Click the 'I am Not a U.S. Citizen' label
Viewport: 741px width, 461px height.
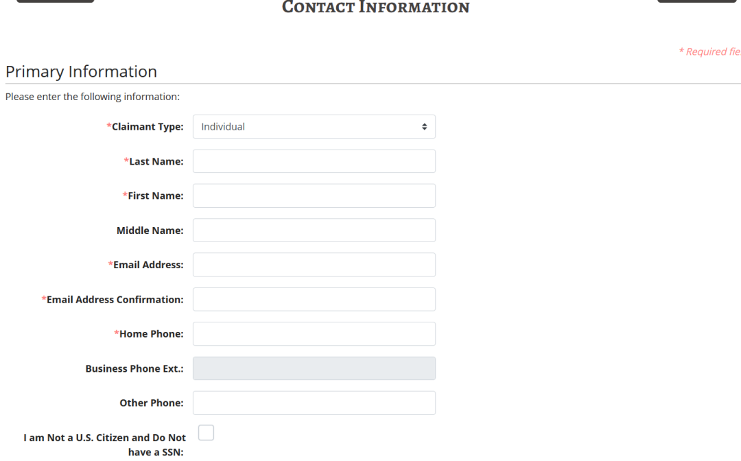click(104, 445)
